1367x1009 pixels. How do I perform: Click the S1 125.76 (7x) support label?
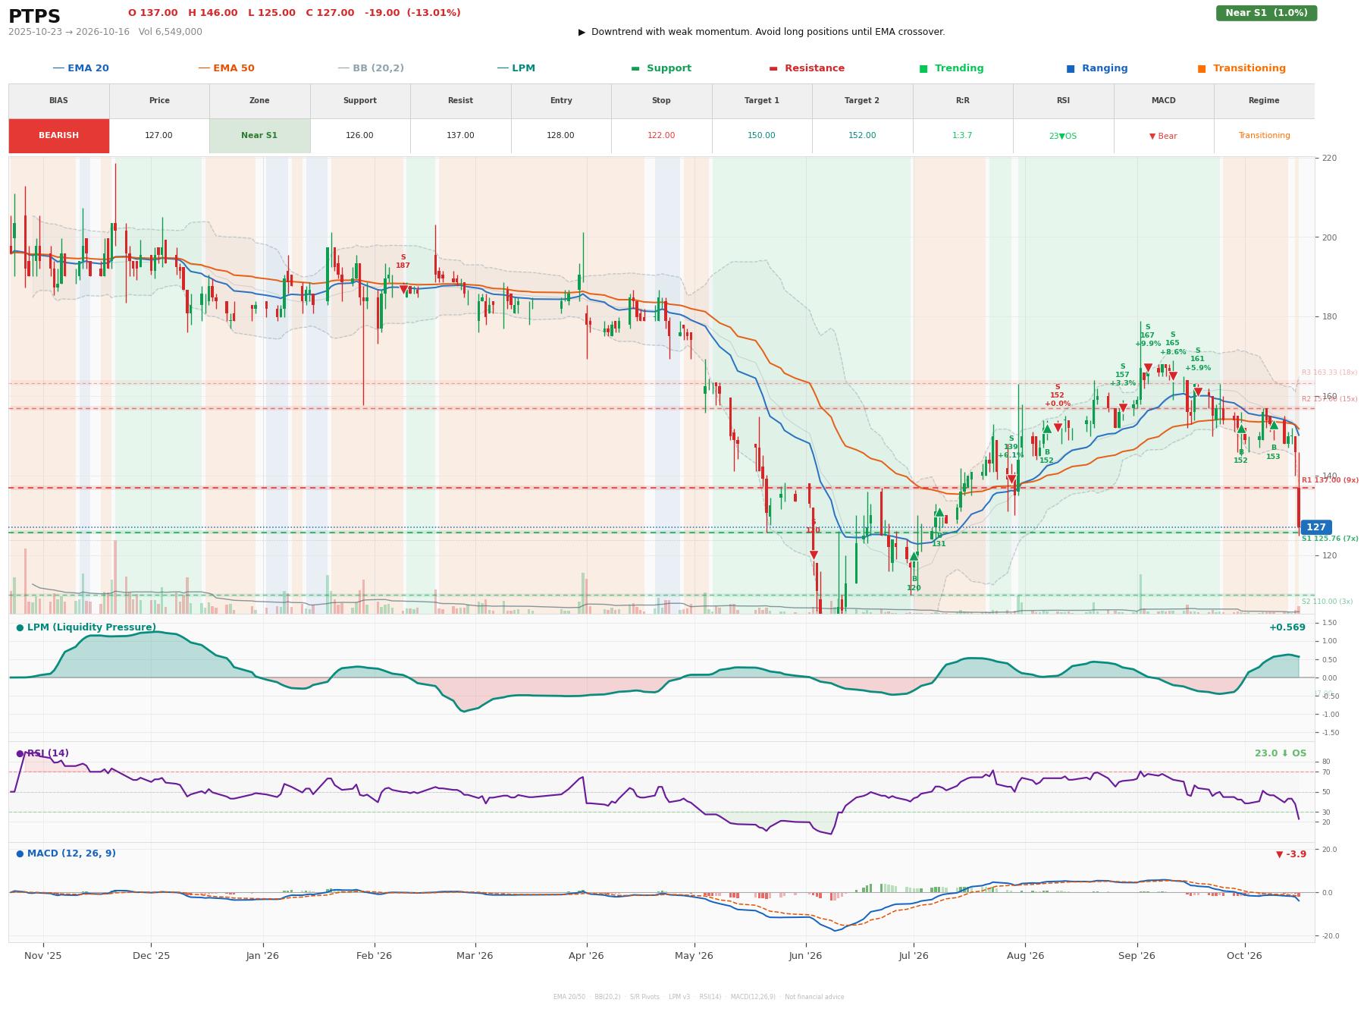[1330, 539]
